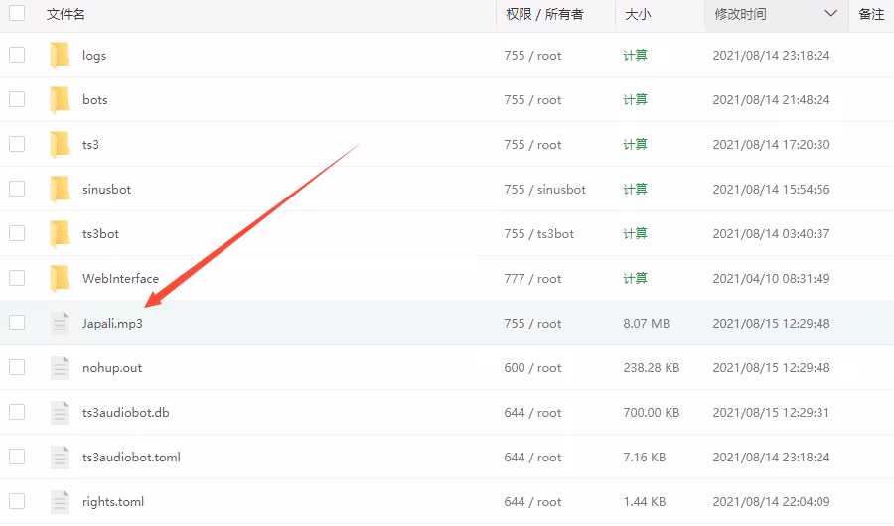Toggle the select-all checkbox in header

17,13
